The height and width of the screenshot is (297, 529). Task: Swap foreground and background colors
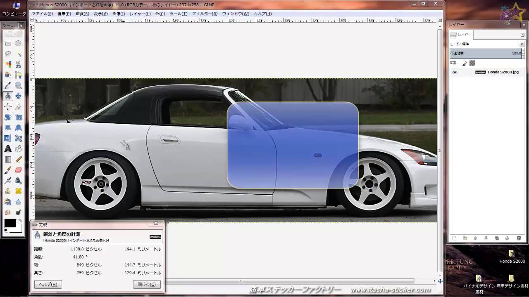pos(20,222)
